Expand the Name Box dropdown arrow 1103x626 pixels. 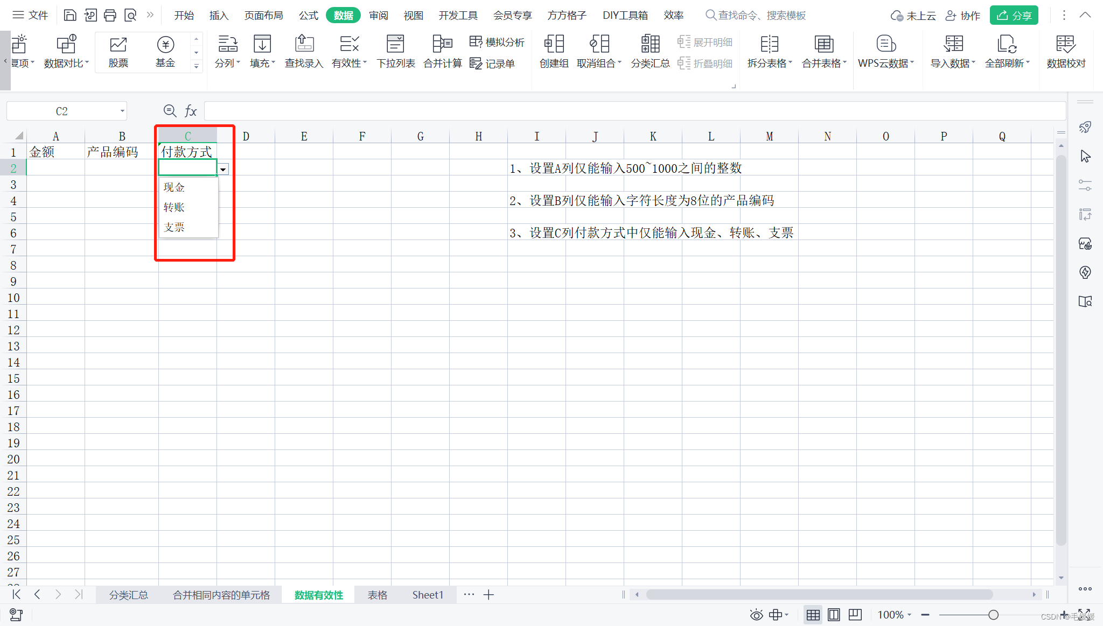click(x=122, y=111)
